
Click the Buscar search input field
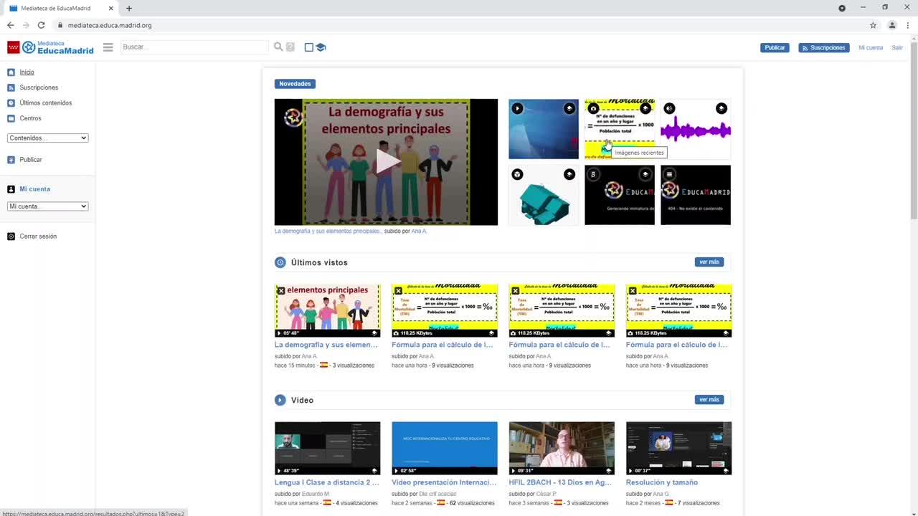click(194, 47)
